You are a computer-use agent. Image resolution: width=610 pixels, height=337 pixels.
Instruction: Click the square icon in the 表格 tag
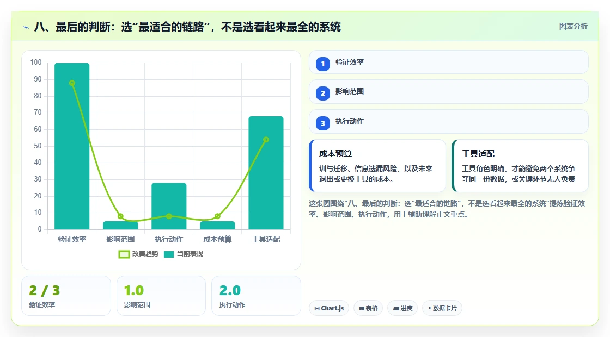click(362, 308)
